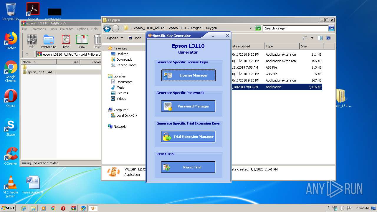Screen dimensions: 377x212
Task: Open Internet Explorer from taskbar
Action: pos(23,208)
